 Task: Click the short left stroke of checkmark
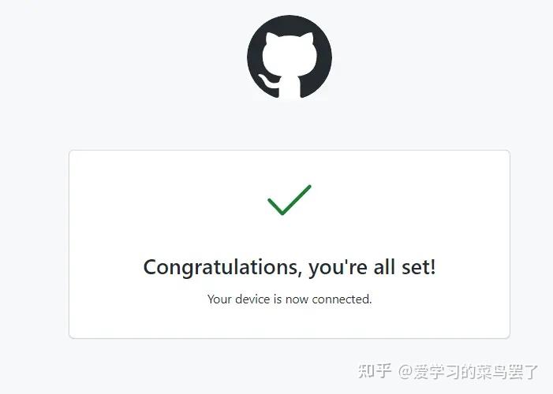(275, 206)
